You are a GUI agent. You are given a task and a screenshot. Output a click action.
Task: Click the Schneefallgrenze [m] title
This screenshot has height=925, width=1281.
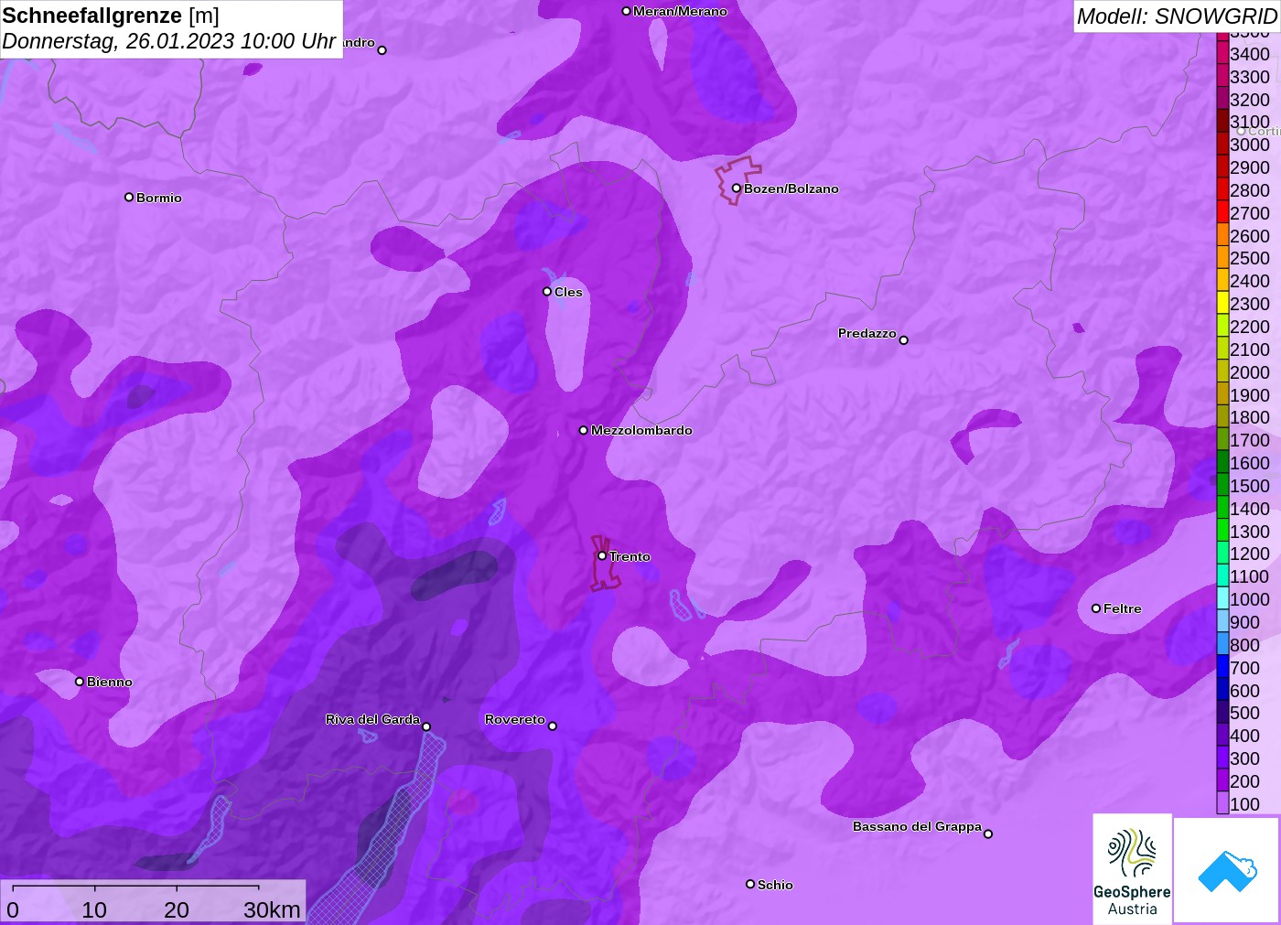[x=111, y=16]
